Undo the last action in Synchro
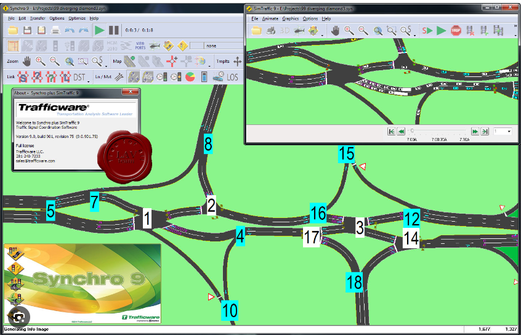This screenshot has height=335, width=521. pos(70,30)
